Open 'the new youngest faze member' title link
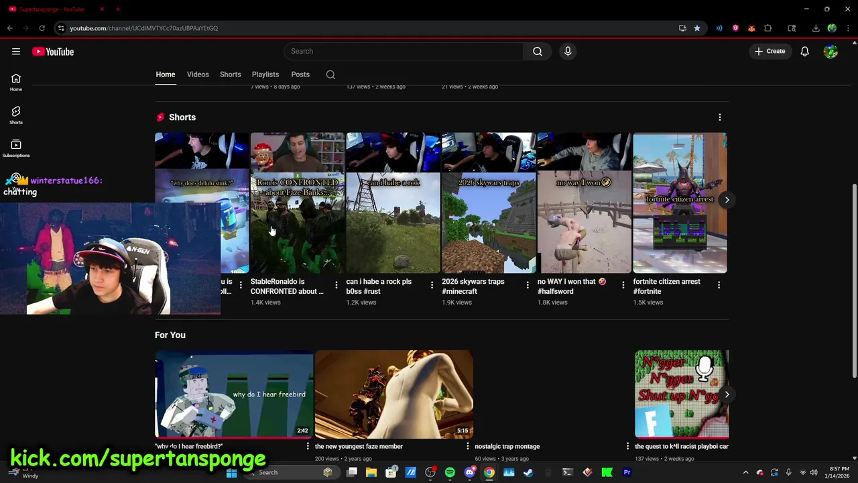The image size is (858, 483). [x=359, y=446]
